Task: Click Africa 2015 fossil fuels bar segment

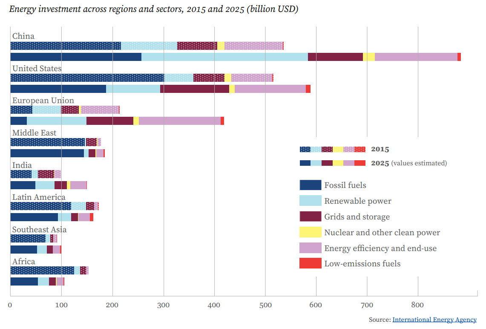Action: click(x=42, y=270)
